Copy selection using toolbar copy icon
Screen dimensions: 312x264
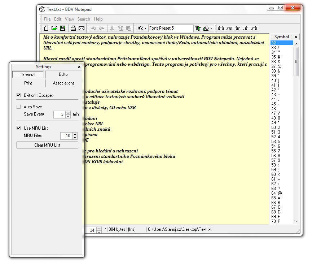pos(120,28)
